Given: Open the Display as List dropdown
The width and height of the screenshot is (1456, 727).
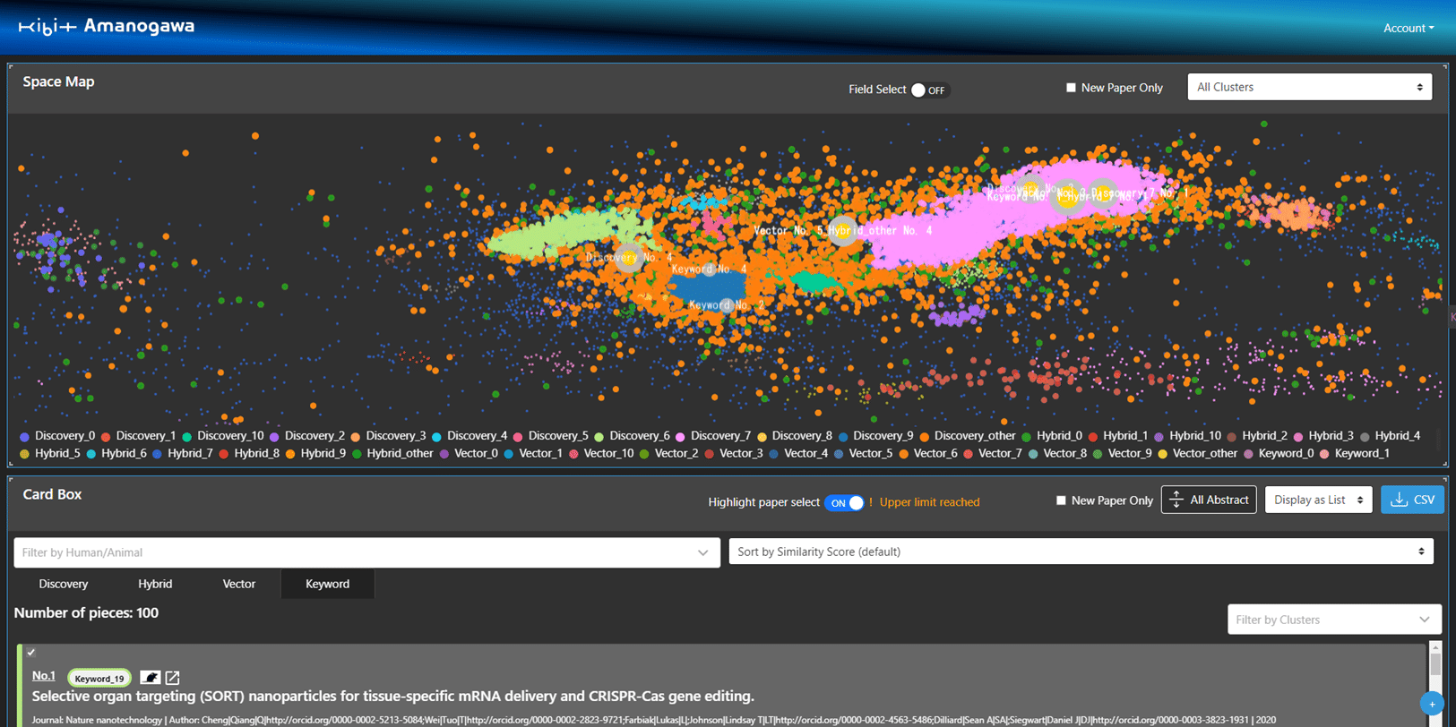Looking at the screenshot, I should 1318,500.
